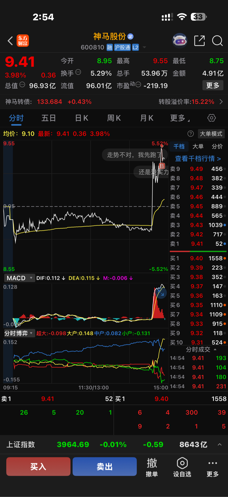Tap the 买1 row with 1558 volume in order book
This screenshot has width=228, height=497.
pos(198,258)
